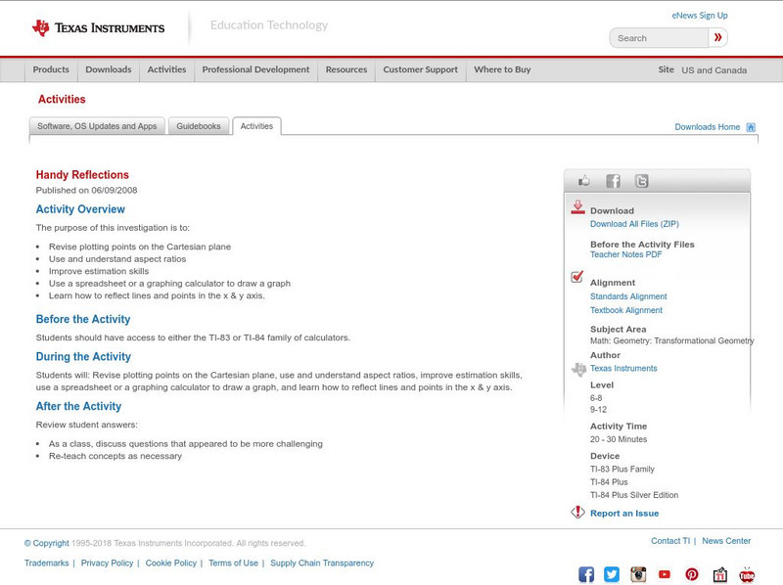
Task: Click the Texas Instruments logo
Action: pyautogui.click(x=98, y=28)
